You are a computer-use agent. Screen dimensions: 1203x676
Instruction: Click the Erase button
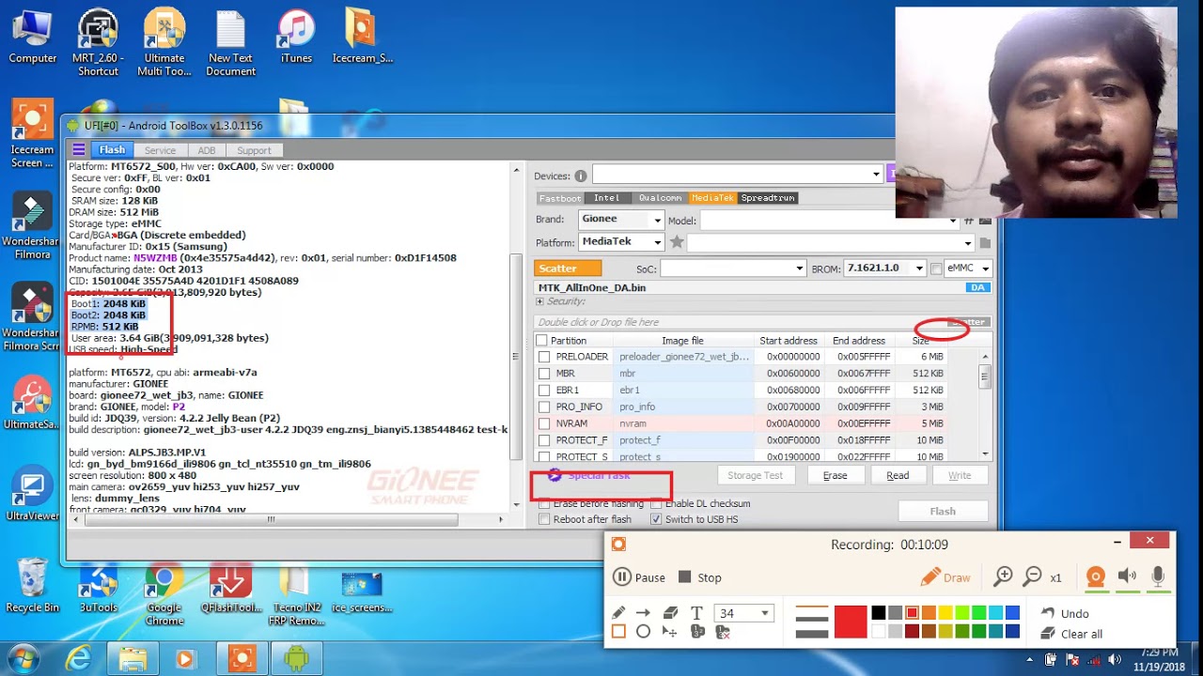[836, 475]
